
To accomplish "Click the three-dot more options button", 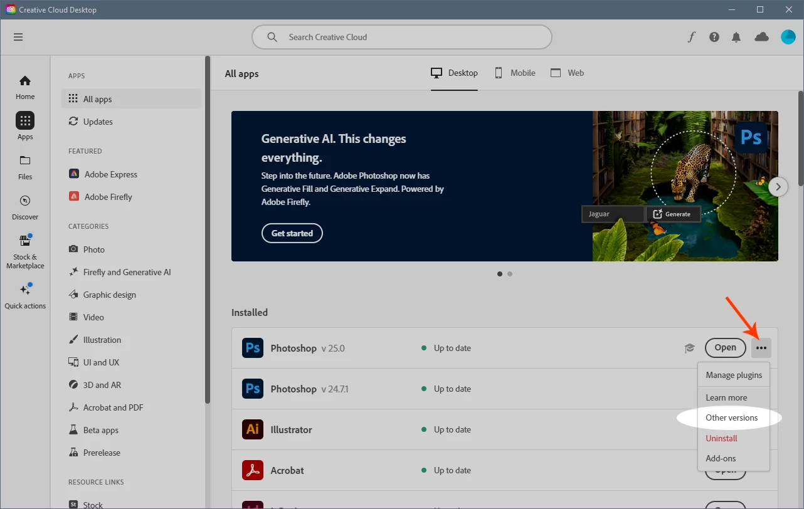I will coord(761,348).
